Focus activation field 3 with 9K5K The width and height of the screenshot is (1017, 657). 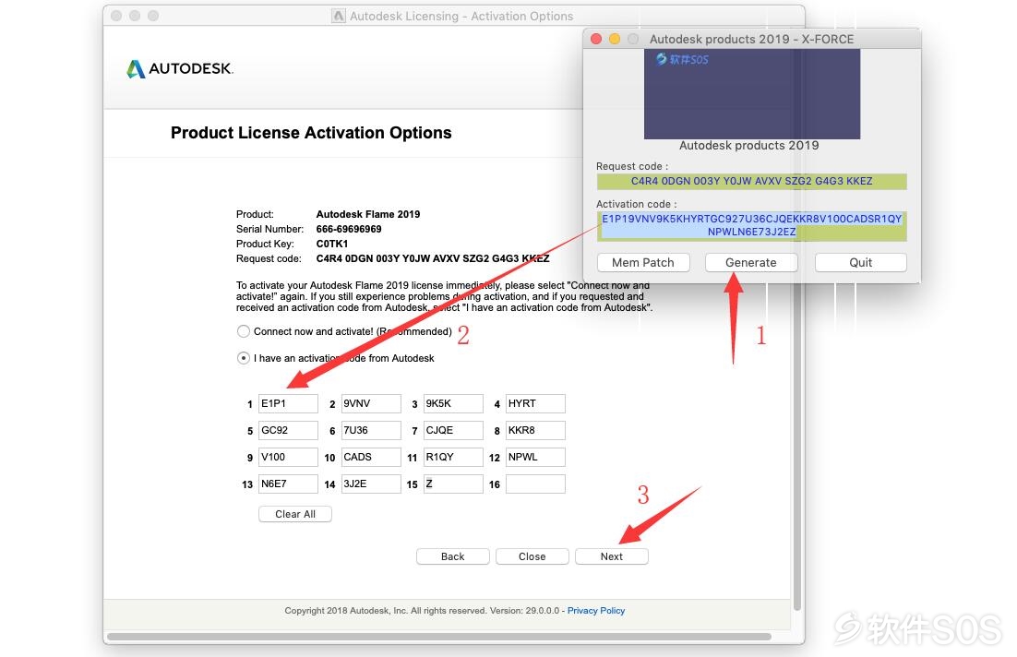[453, 403]
